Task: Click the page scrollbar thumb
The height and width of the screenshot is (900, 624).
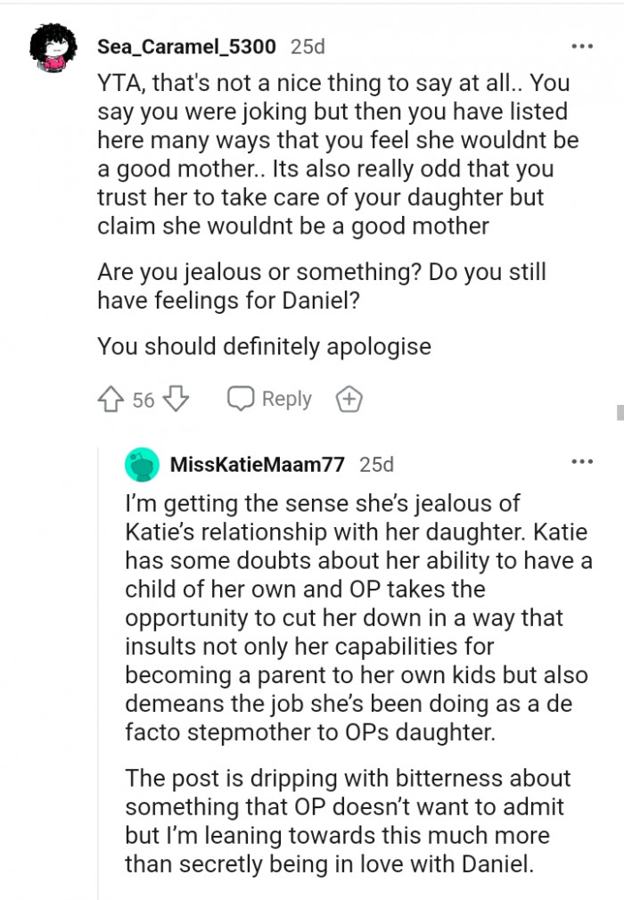Action: (619, 410)
